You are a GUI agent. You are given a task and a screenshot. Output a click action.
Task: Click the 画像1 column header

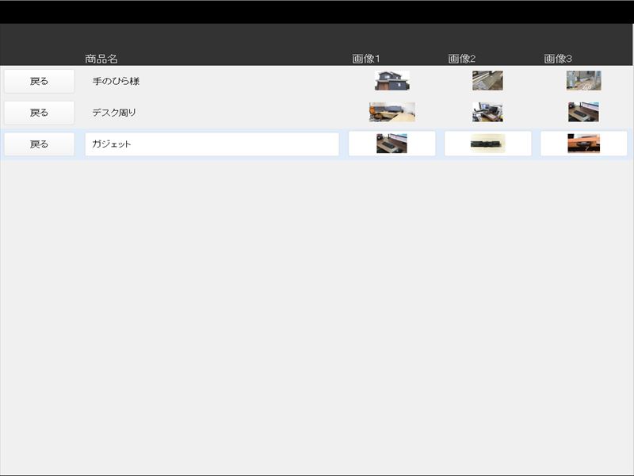tap(366, 59)
